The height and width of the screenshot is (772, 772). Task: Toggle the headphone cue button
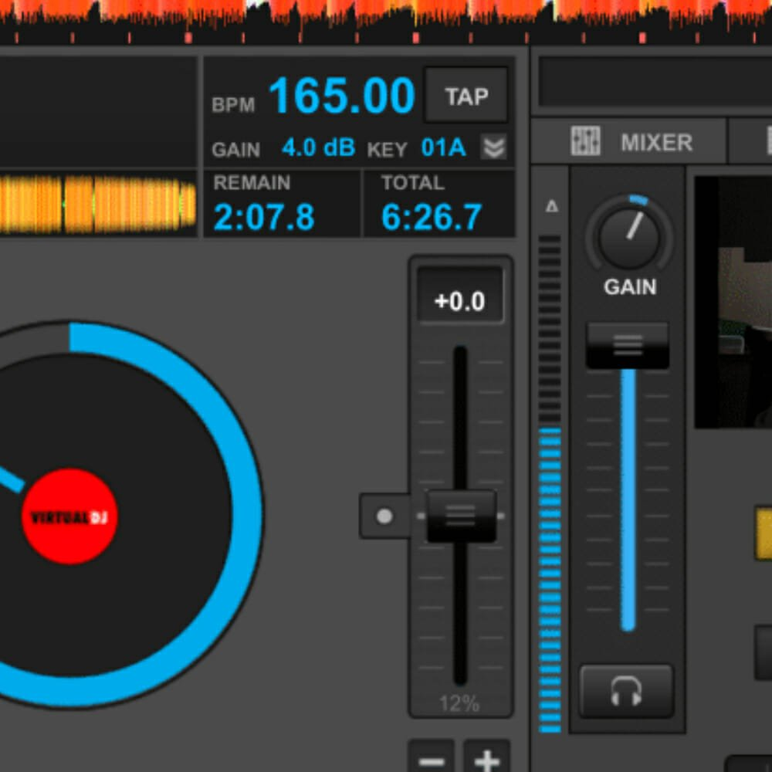[x=626, y=691]
